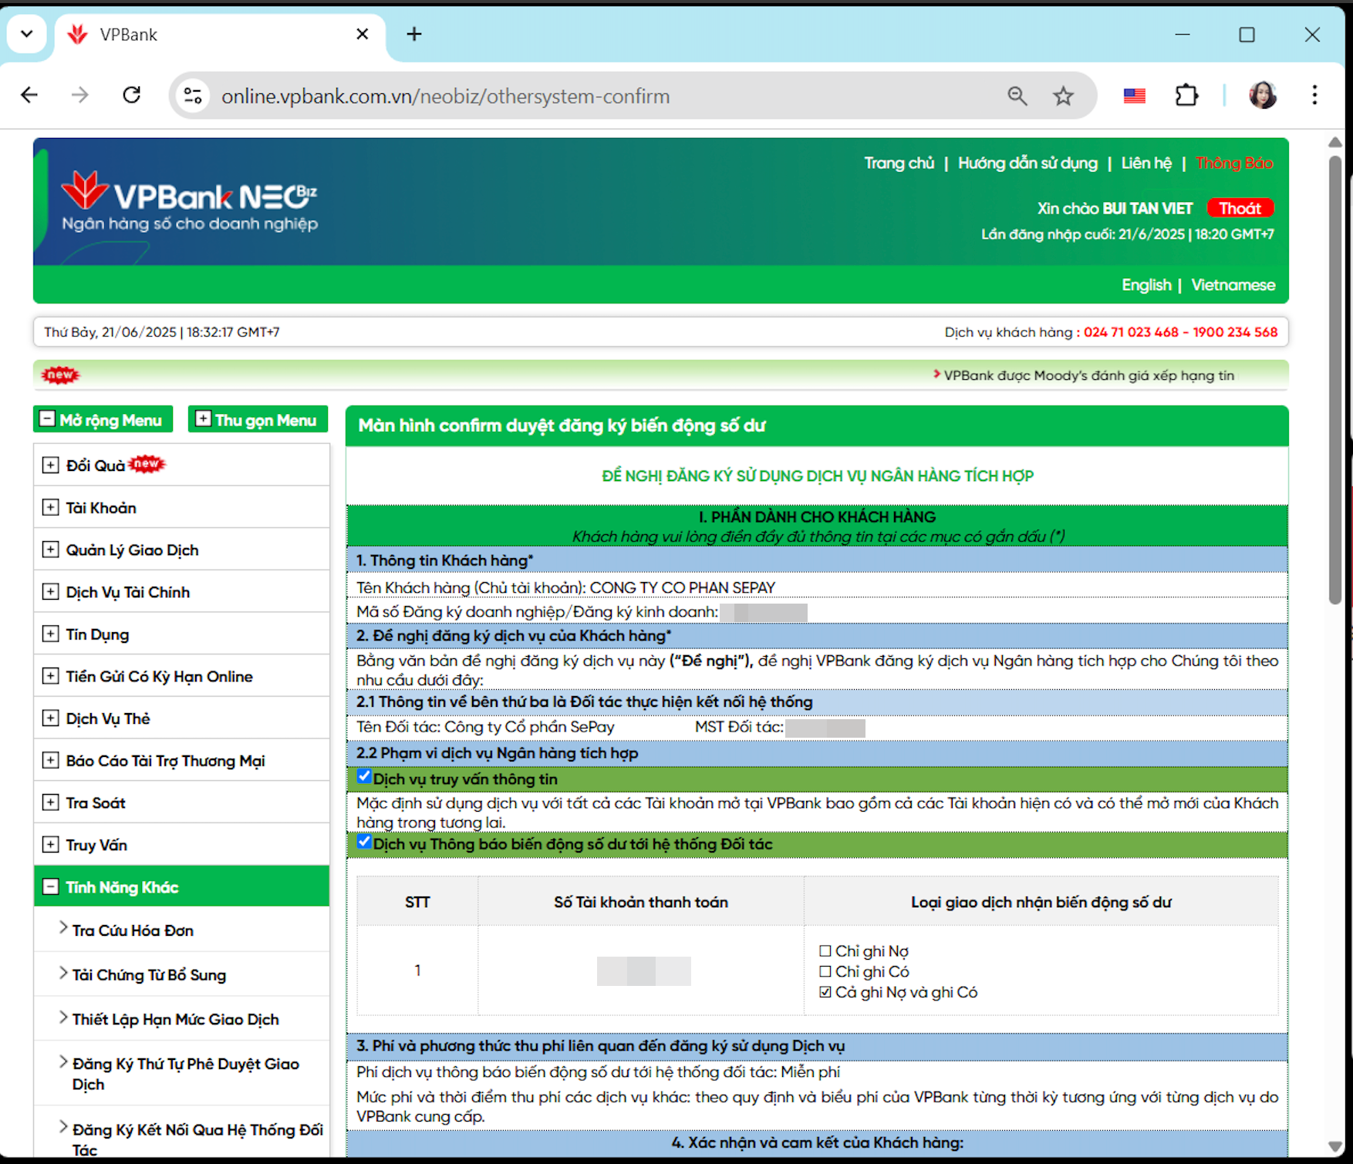Expand the Quản Lý Giao Dịch section
The image size is (1353, 1164).
tap(50, 550)
